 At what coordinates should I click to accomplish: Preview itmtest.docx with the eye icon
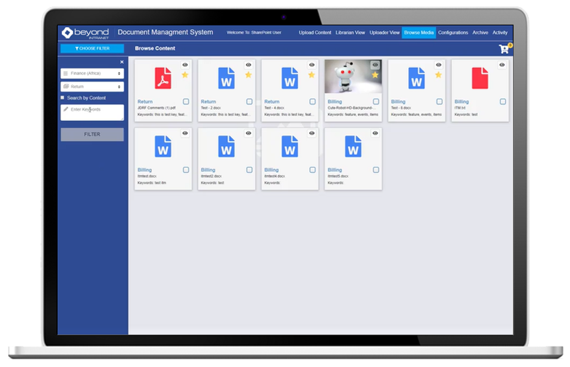tap(185, 133)
